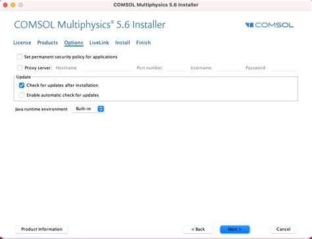312x239 pixels.
Task: Proceed with the Next > button
Action: point(235,229)
